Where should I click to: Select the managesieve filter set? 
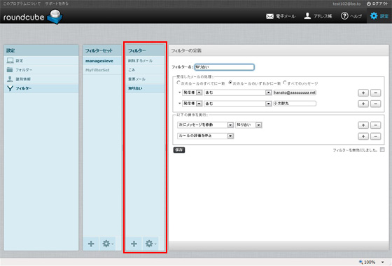(102, 61)
